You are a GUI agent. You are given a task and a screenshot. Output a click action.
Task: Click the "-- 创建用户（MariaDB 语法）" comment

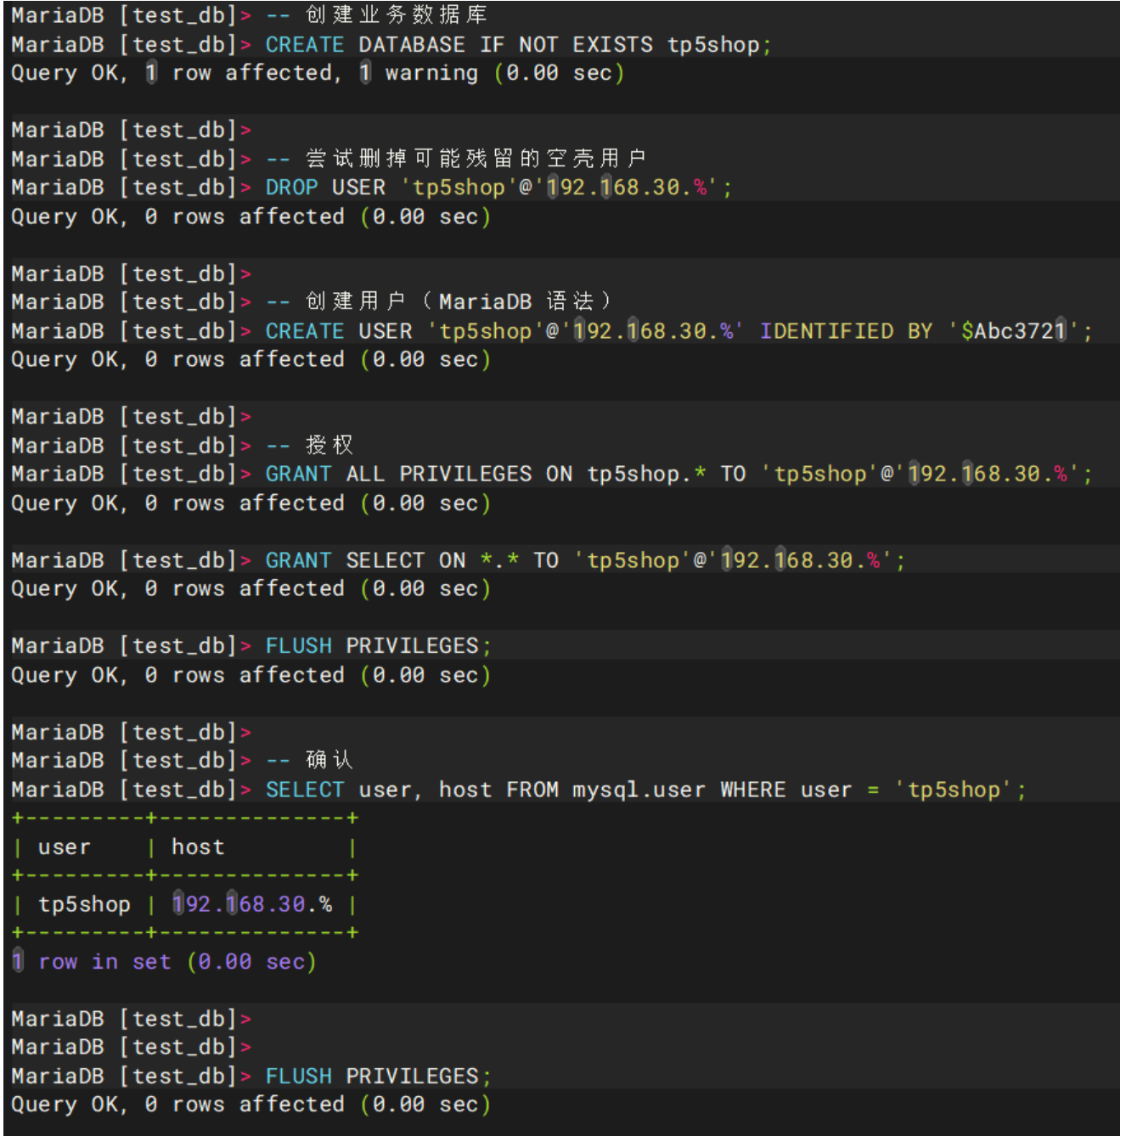click(x=438, y=301)
